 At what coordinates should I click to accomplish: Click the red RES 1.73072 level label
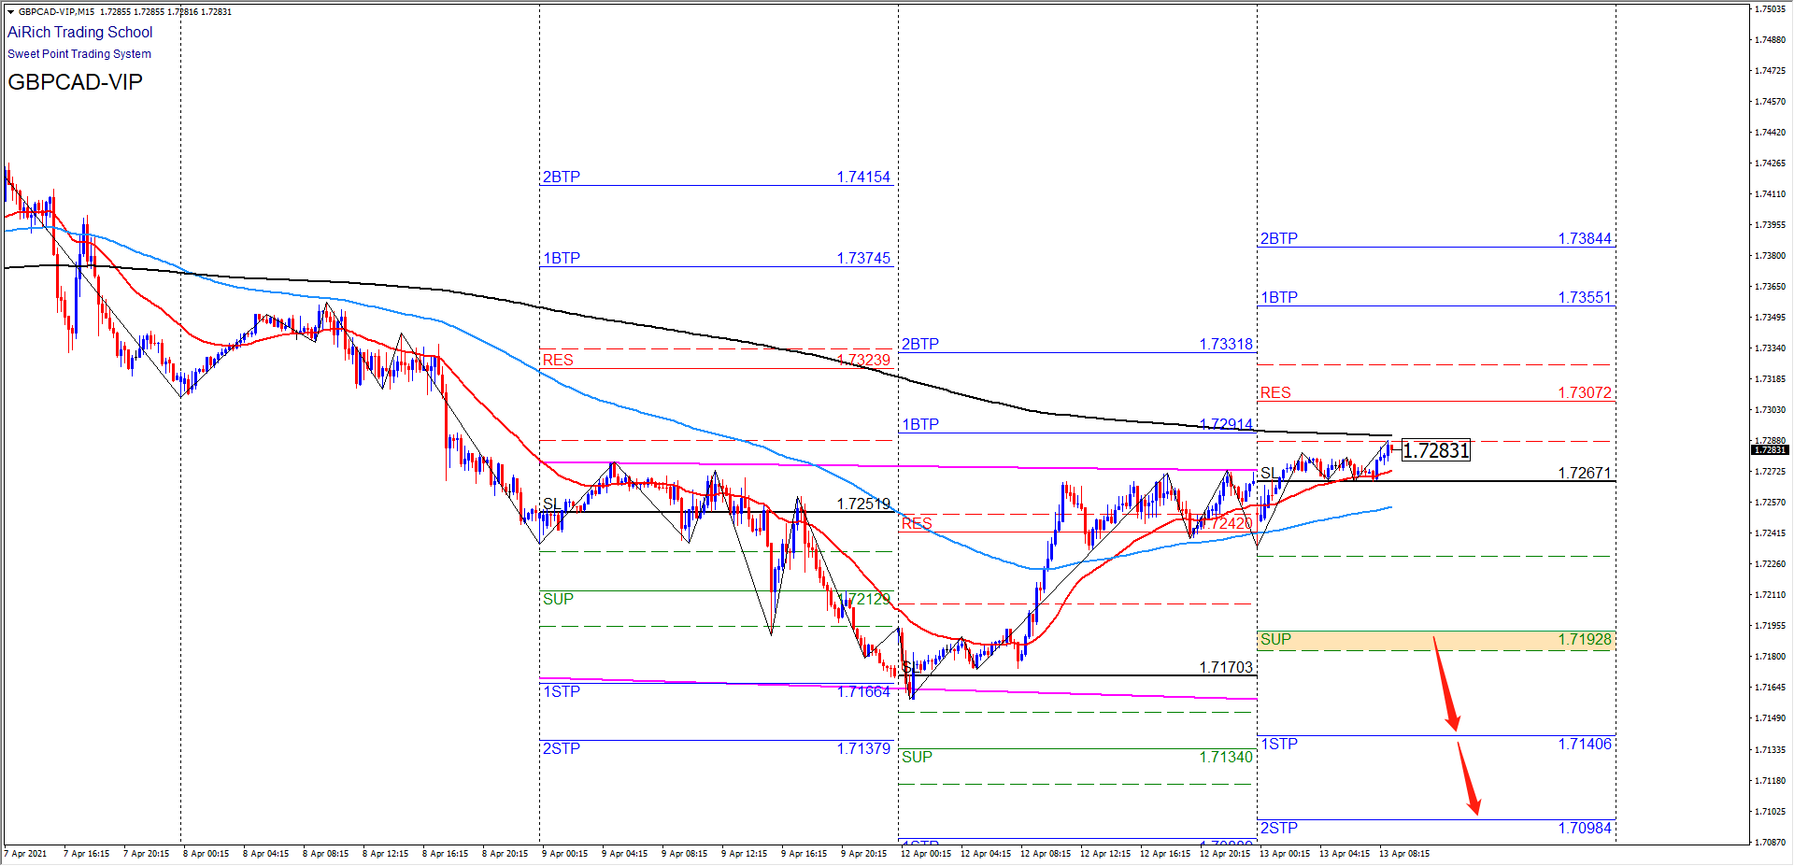tap(1275, 393)
